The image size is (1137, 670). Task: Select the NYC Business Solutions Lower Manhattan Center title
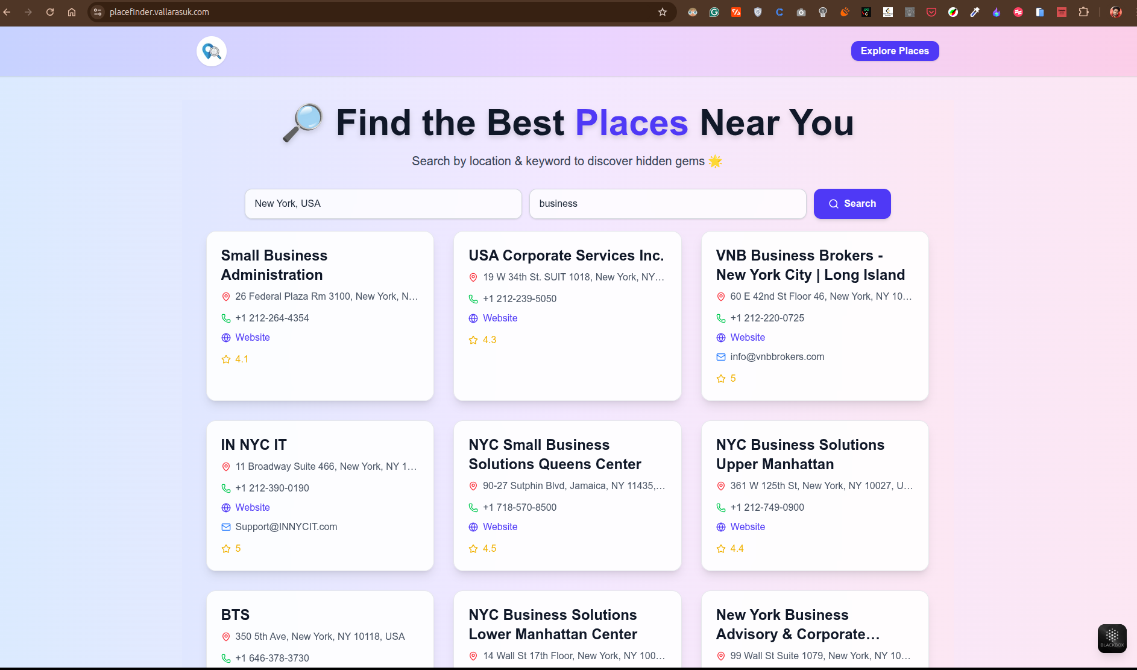coord(553,625)
